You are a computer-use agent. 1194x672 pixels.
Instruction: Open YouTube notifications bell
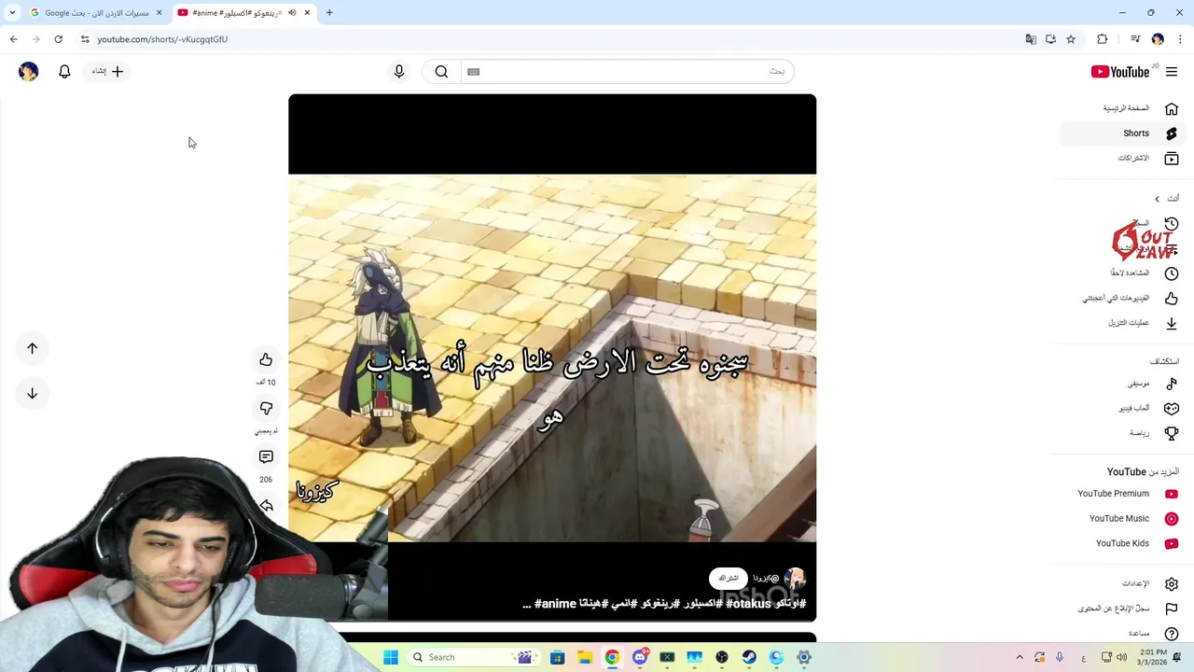[x=64, y=71]
